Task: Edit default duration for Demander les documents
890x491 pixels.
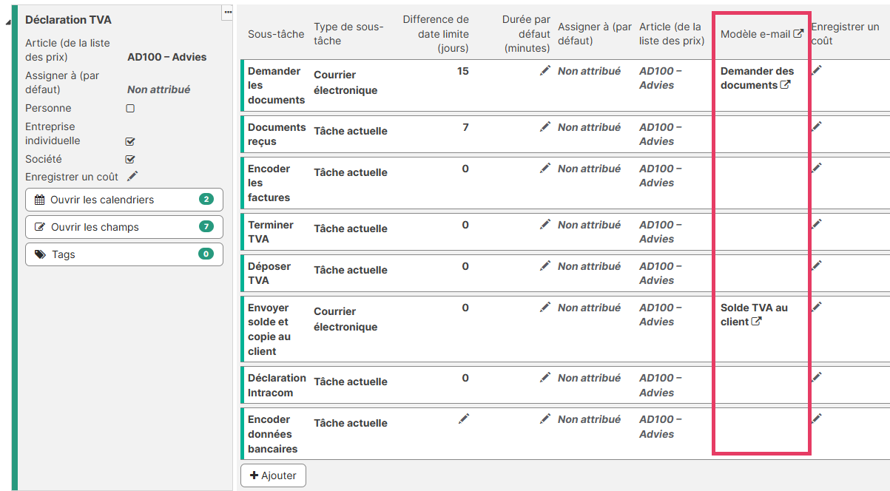Action: tap(545, 70)
